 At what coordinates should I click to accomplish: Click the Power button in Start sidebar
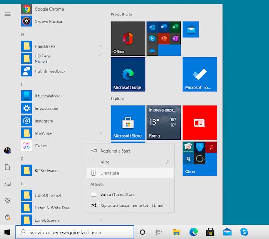tap(7, 217)
